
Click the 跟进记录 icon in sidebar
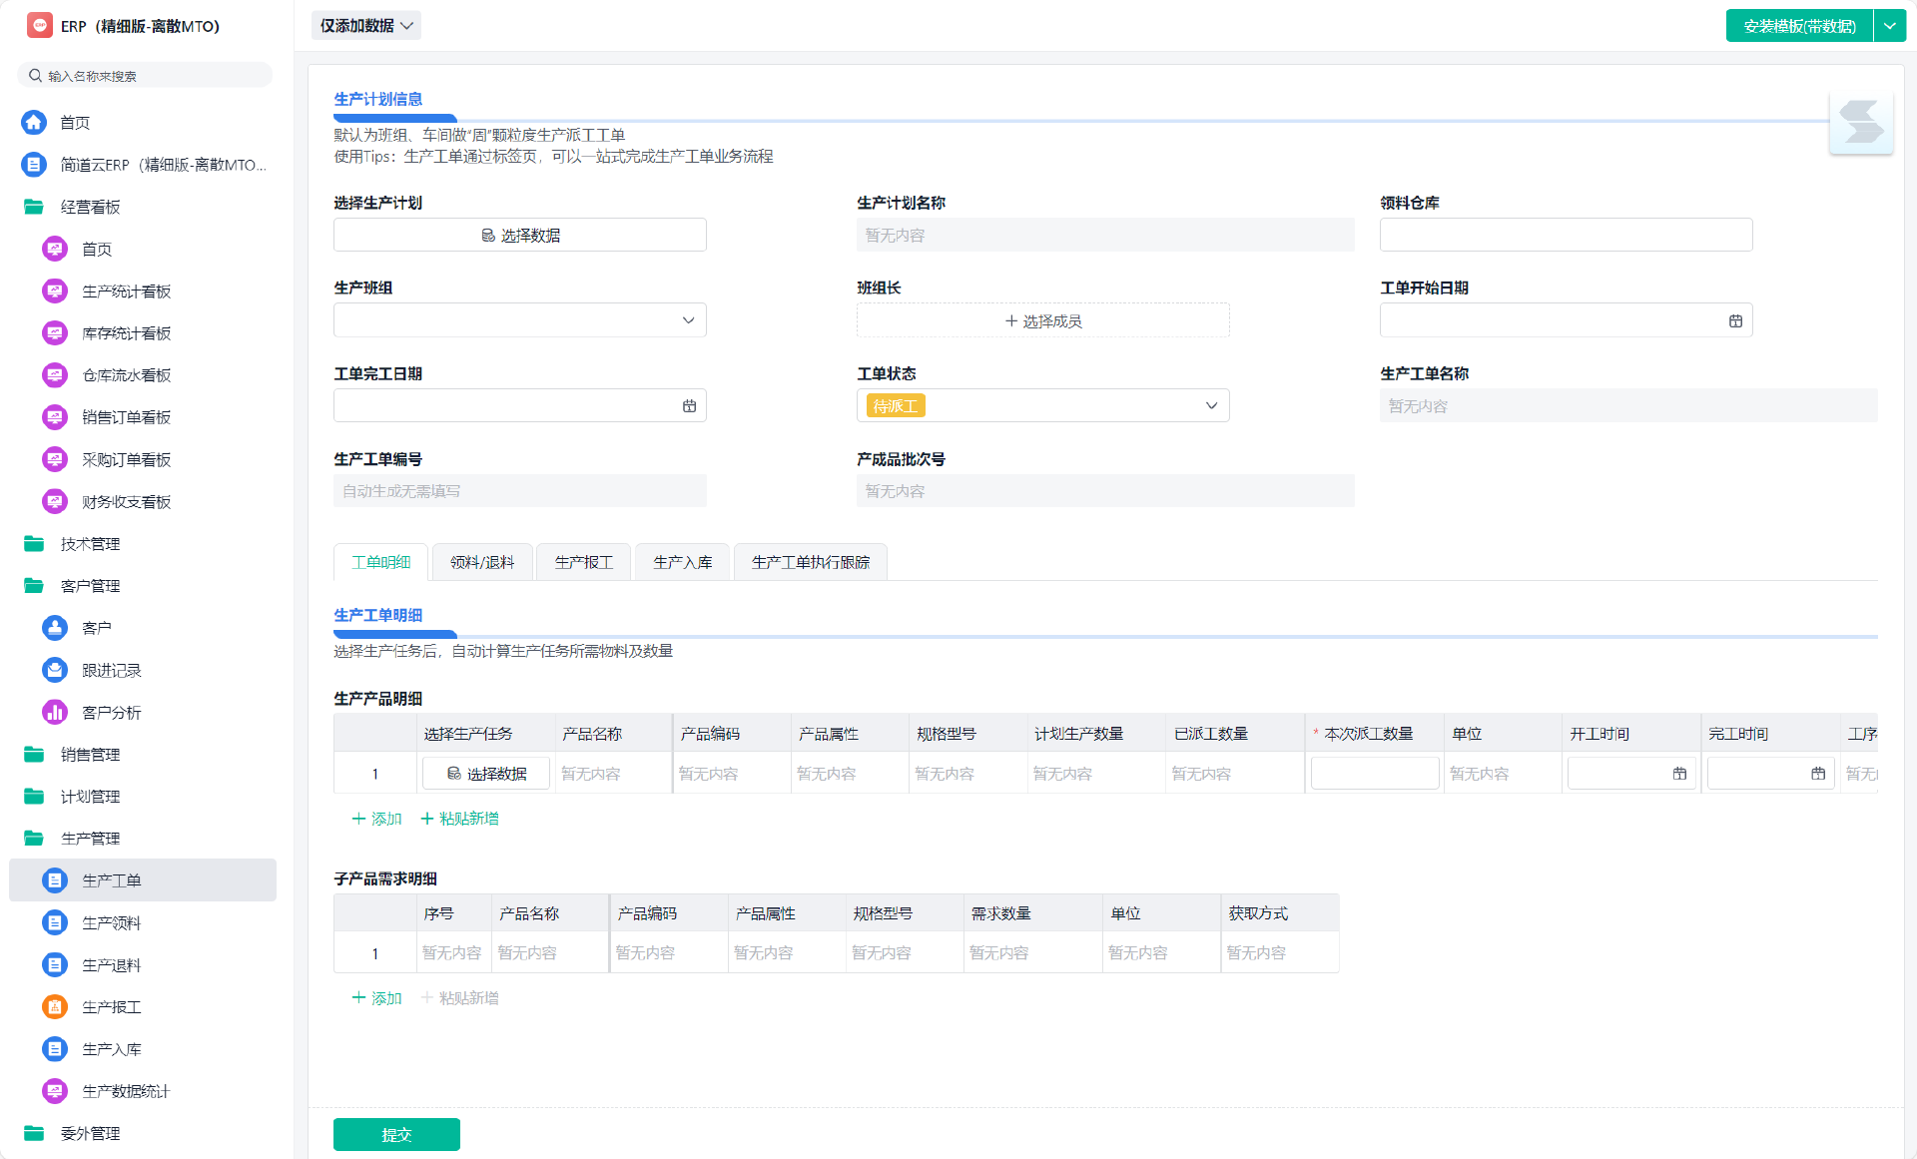coord(55,670)
